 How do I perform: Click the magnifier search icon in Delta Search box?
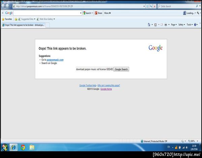pyautogui.click(x=197, y=6)
